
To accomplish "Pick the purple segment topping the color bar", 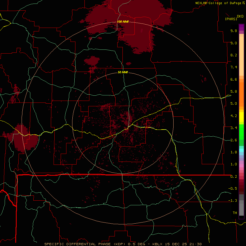I will click(x=241, y=27).
